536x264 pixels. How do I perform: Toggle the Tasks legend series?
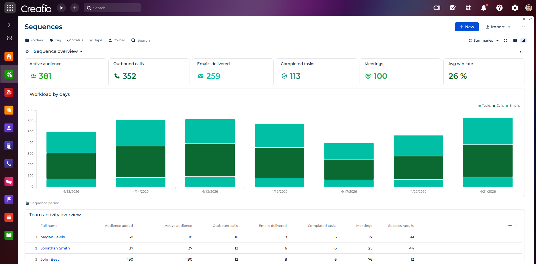coord(484,106)
